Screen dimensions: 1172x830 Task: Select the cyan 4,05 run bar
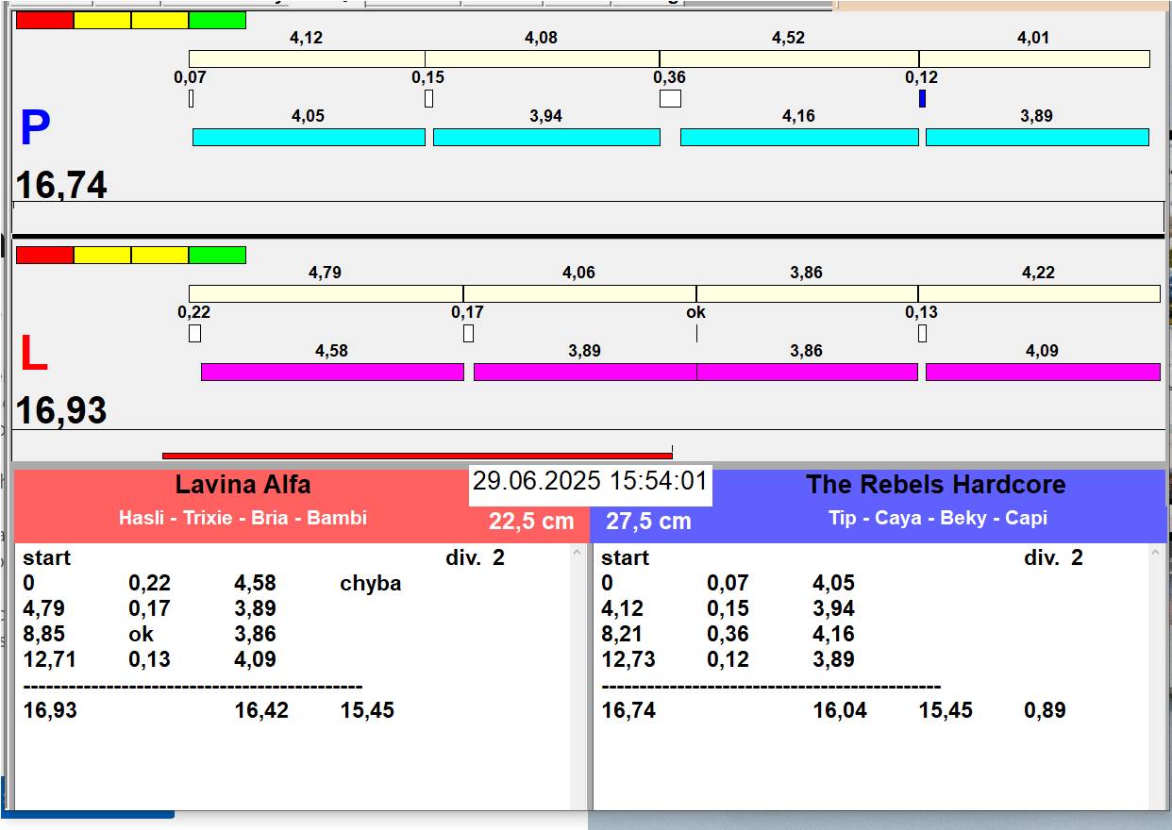[309, 137]
